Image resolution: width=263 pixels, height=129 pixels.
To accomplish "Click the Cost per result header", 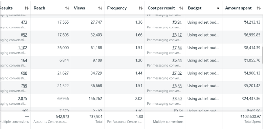I will point(161,8).
